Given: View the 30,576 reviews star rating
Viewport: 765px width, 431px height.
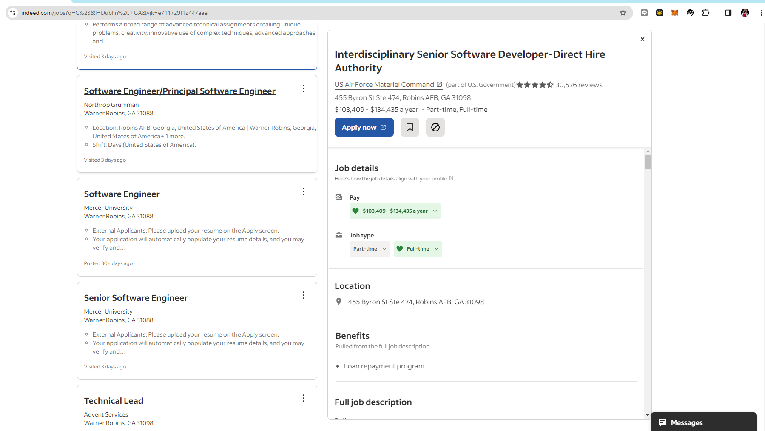Looking at the screenshot, I should 559,85.
